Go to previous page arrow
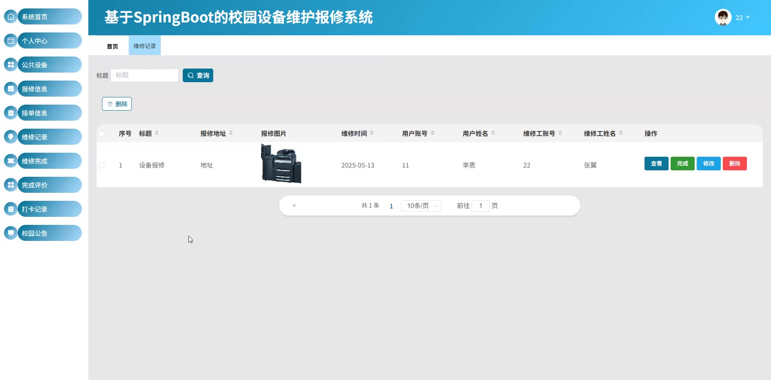The height and width of the screenshot is (380, 771). pos(294,206)
